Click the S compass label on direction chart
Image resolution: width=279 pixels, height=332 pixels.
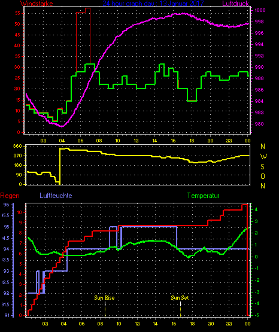[x=262, y=167]
